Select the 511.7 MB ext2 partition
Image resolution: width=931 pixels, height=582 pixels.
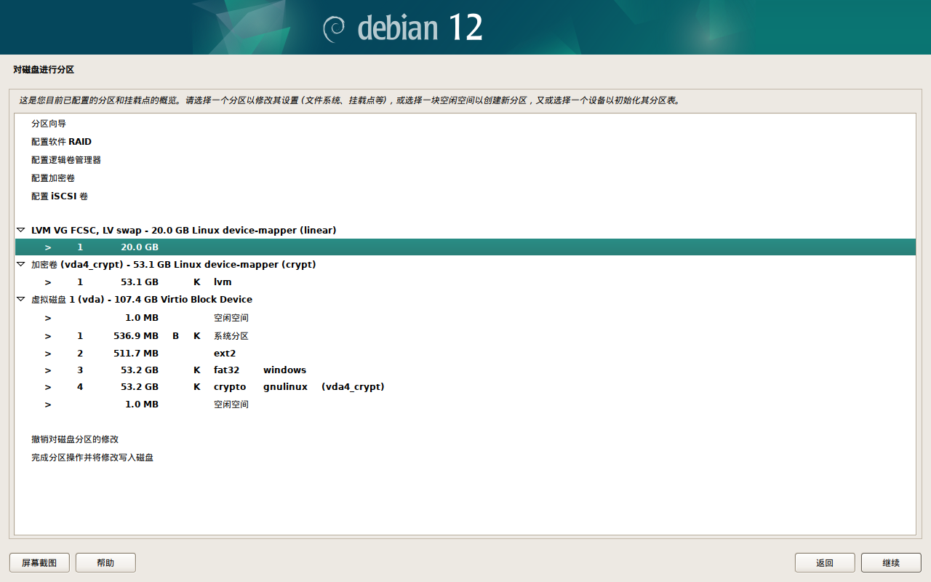(x=465, y=354)
